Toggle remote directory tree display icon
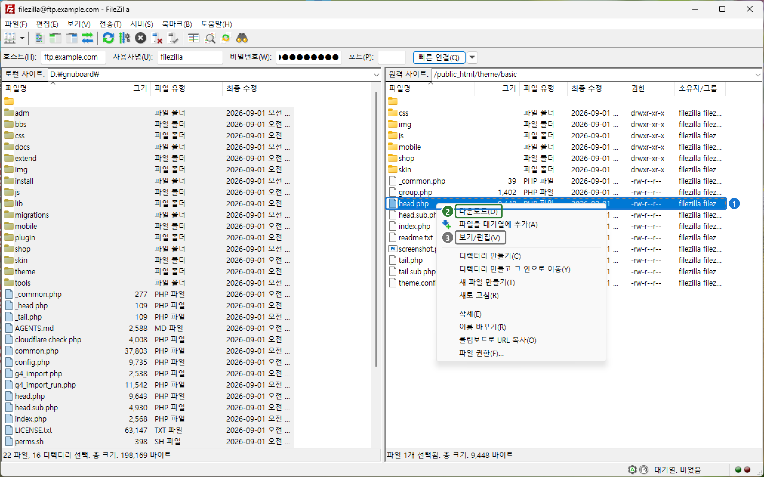The image size is (764, 477). 71,38
